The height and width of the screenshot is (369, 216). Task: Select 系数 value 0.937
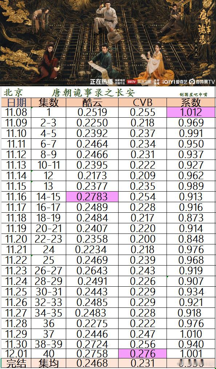pyautogui.click(x=191, y=154)
